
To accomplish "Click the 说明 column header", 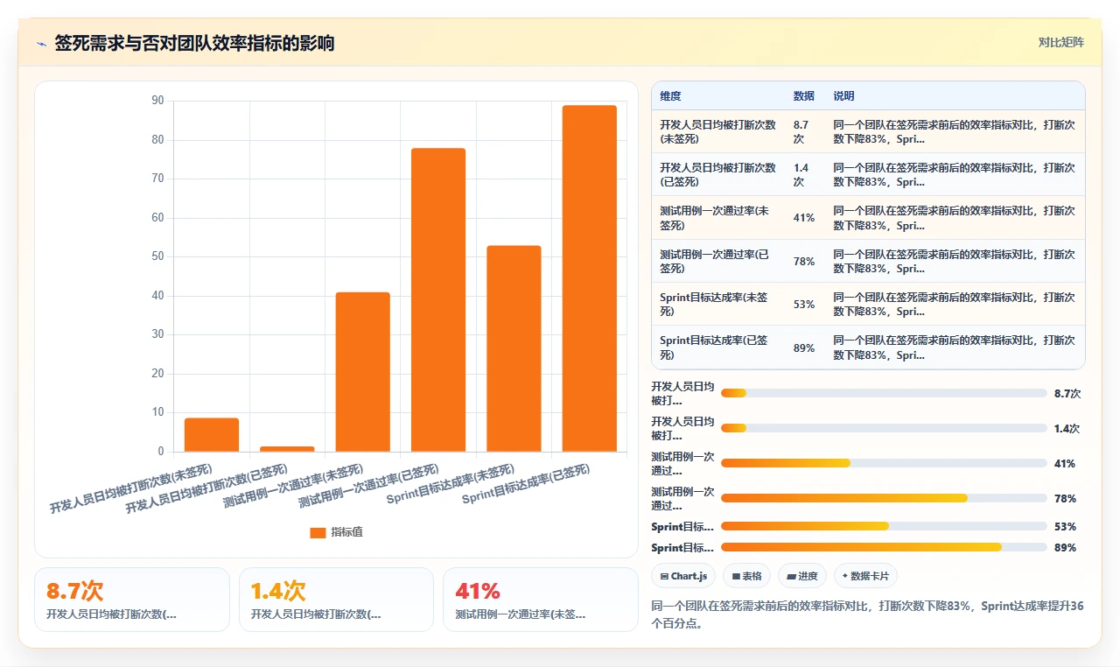I will click(843, 95).
